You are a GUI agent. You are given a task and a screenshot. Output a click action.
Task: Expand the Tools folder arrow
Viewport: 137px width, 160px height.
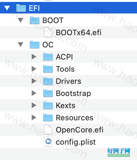(x=34, y=69)
